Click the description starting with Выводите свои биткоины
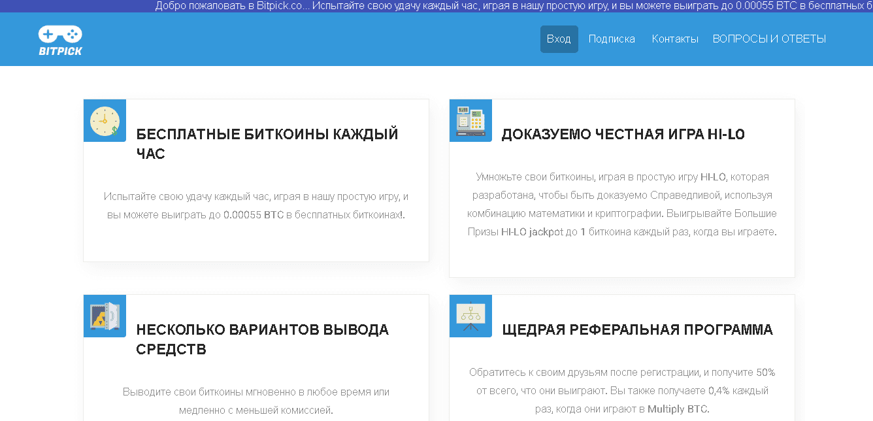Screen dimensions: 873x421 coord(255,401)
